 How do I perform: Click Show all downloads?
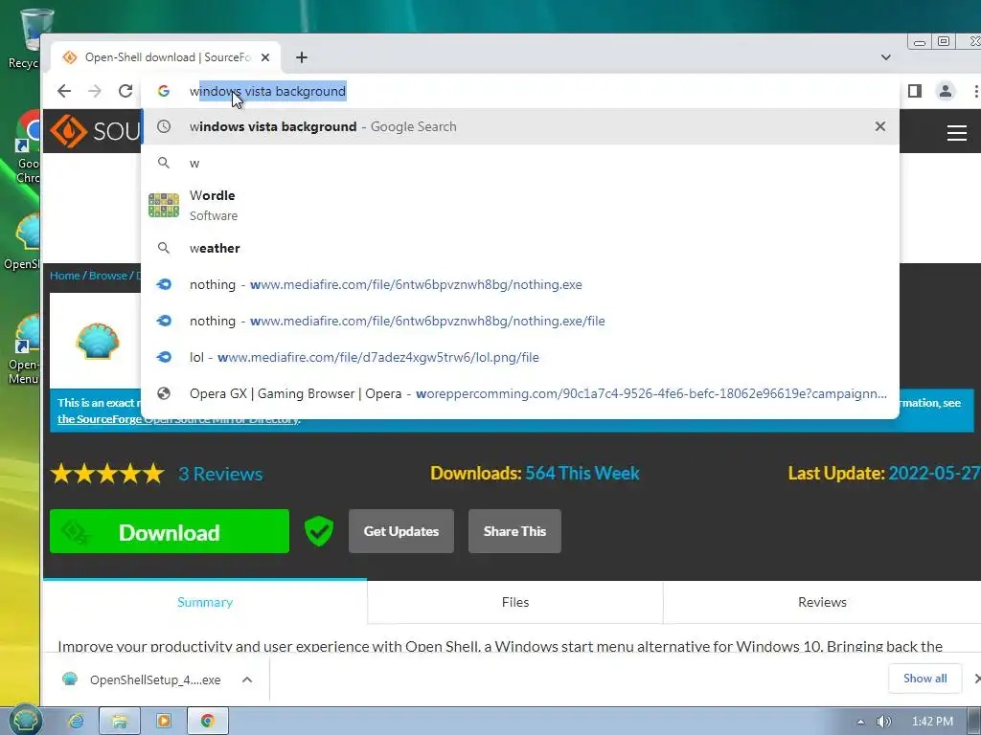click(924, 679)
